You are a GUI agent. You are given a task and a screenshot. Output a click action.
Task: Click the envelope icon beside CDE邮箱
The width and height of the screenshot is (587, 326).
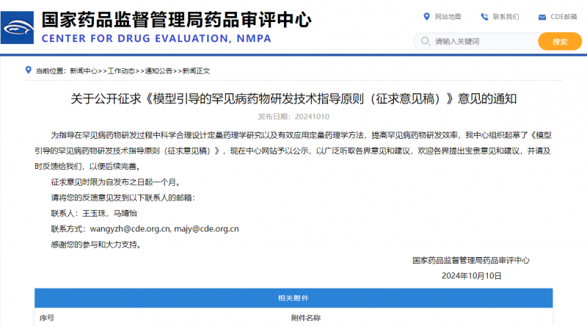pos(542,17)
